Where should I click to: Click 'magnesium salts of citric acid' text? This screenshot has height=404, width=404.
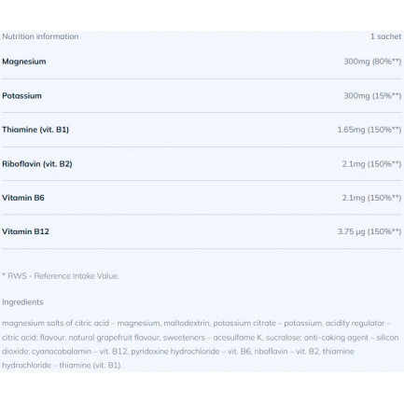[55, 323]
